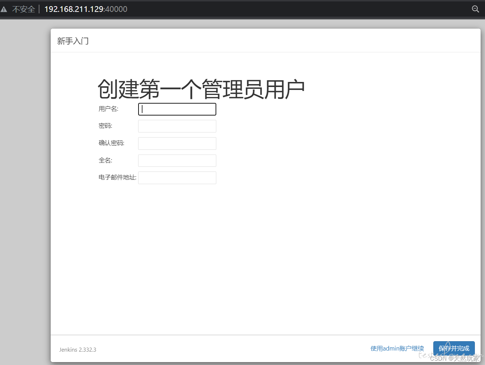The width and height of the screenshot is (485, 365).
Task: Click the not secure warning triangle icon
Action: tap(4, 9)
